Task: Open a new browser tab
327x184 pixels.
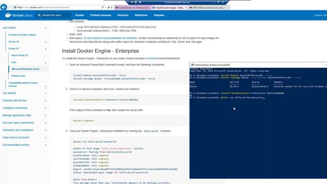Action: [x=228, y=8]
